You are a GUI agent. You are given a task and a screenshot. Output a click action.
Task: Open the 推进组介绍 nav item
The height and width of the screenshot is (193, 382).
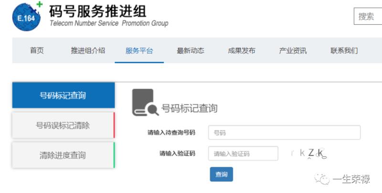pos(88,51)
